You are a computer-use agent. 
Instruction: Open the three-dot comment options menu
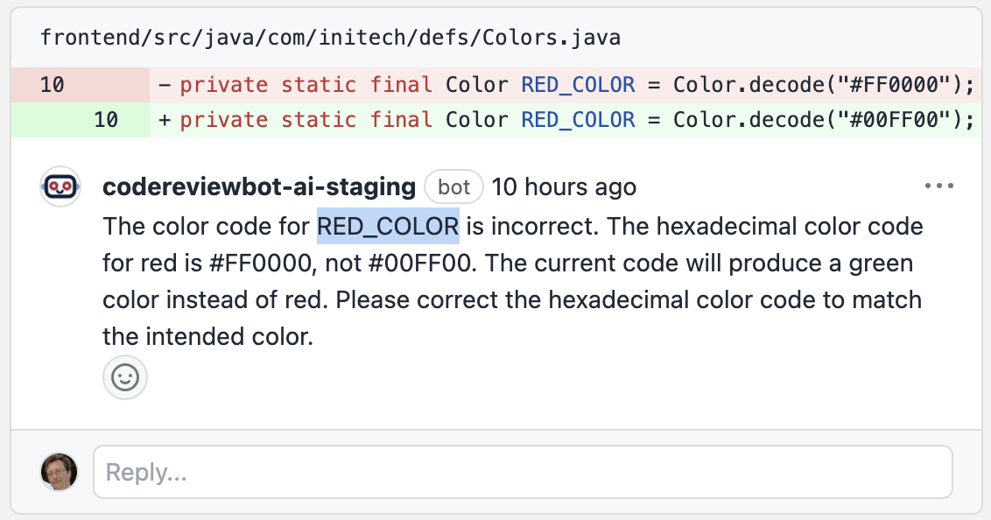point(938,186)
